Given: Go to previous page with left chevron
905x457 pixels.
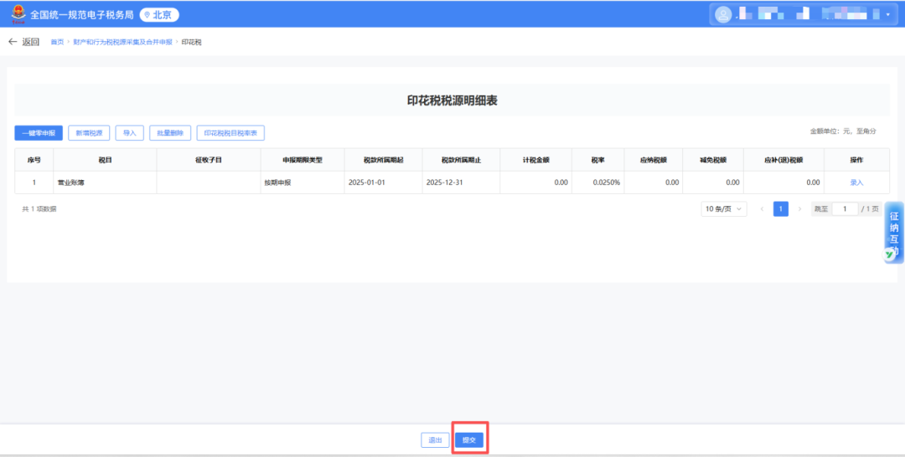Looking at the screenshot, I should [762, 208].
